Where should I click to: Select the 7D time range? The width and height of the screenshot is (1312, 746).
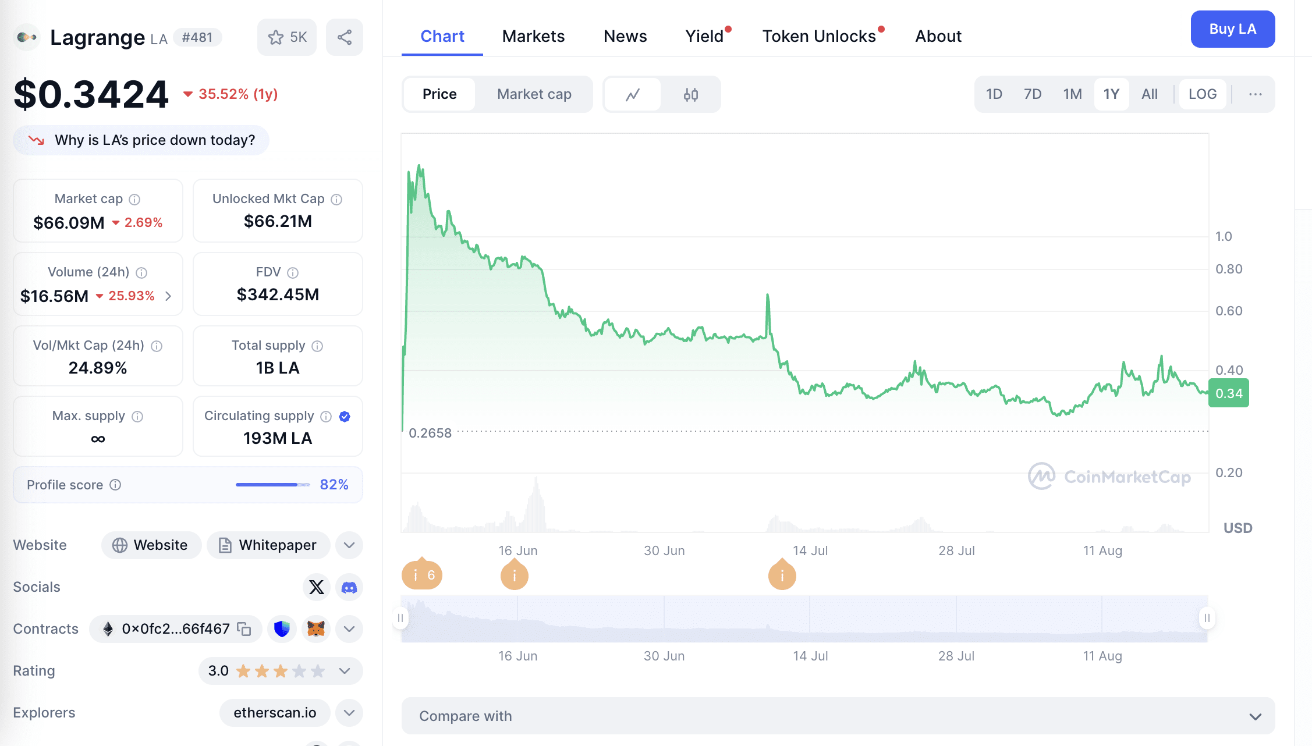point(1033,94)
